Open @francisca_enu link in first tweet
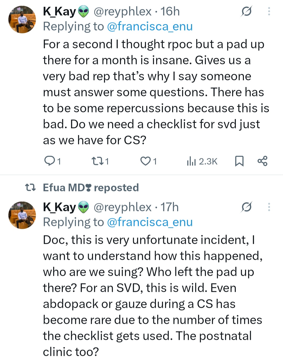The height and width of the screenshot is (364, 283). pyautogui.click(x=150, y=27)
